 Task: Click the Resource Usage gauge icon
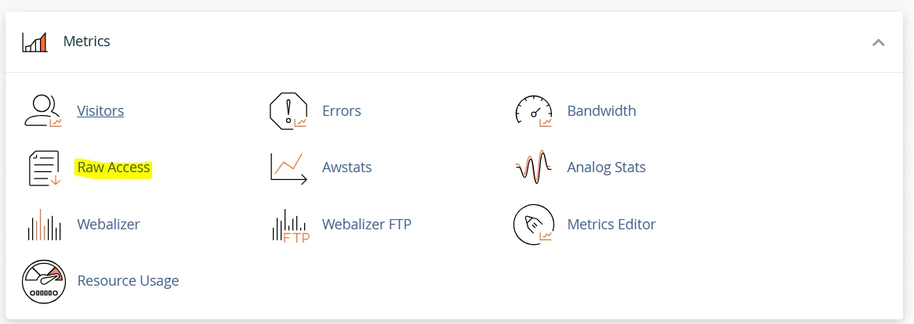pos(43,281)
